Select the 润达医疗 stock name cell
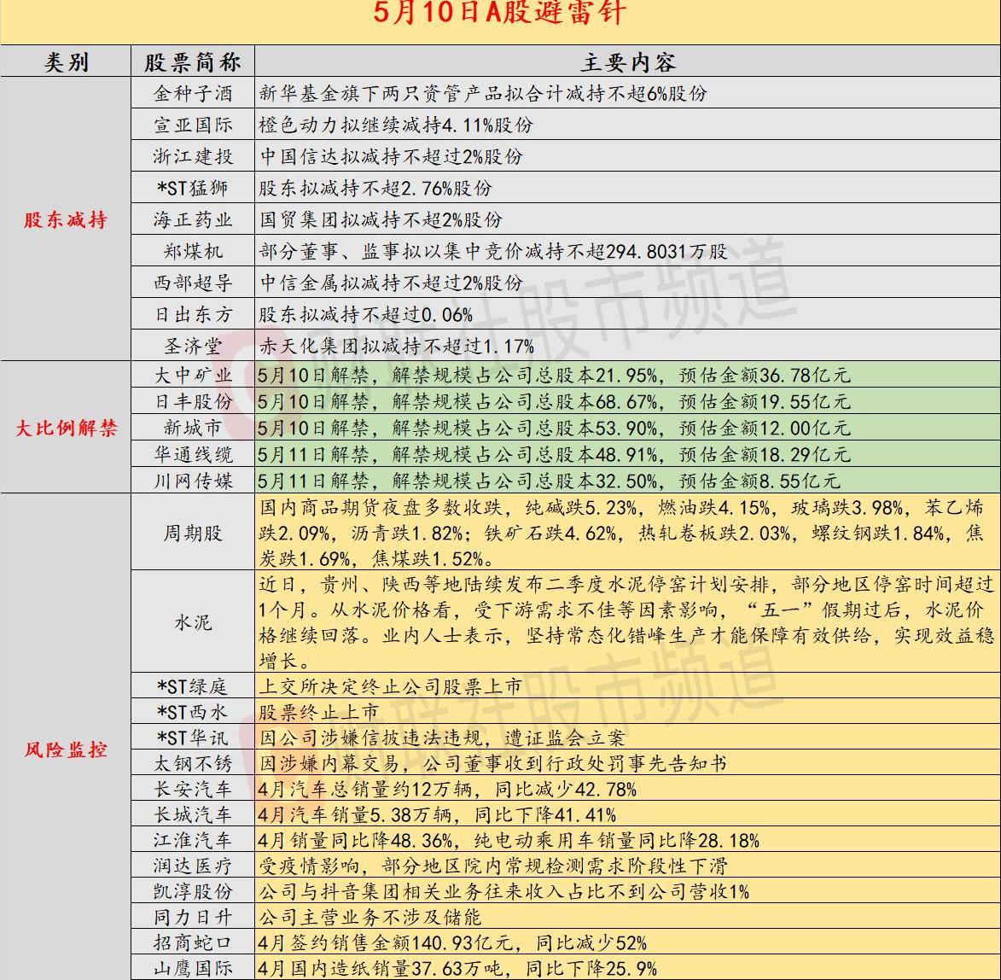The image size is (1001, 980). [193, 865]
